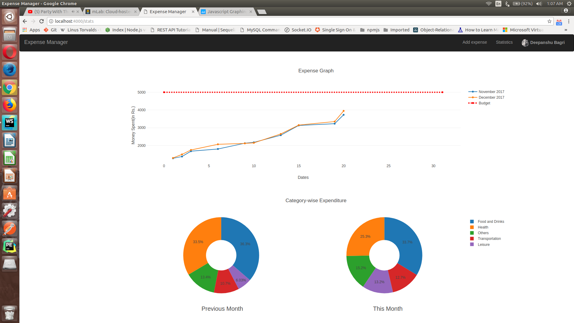The width and height of the screenshot is (574, 323).
Task: Bookmark this page with star icon
Action: pos(549,21)
